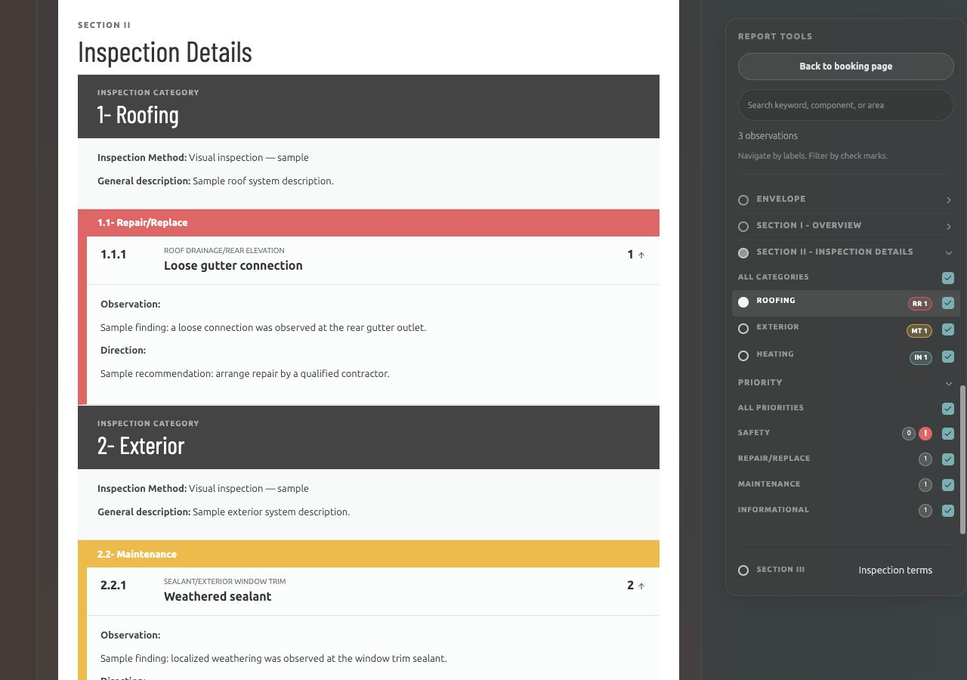Click the RR 1 badge beside Roofing
The image size is (967, 680).
click(x=919, y=304)
